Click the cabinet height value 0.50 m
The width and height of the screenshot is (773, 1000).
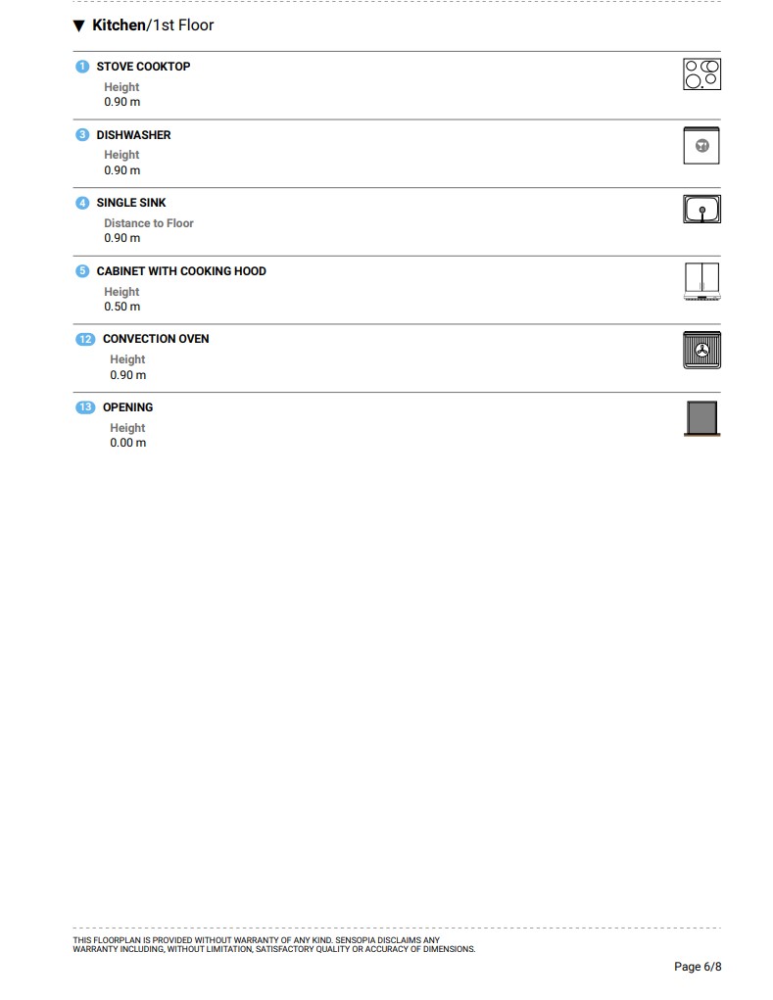(x=122, y=307)
